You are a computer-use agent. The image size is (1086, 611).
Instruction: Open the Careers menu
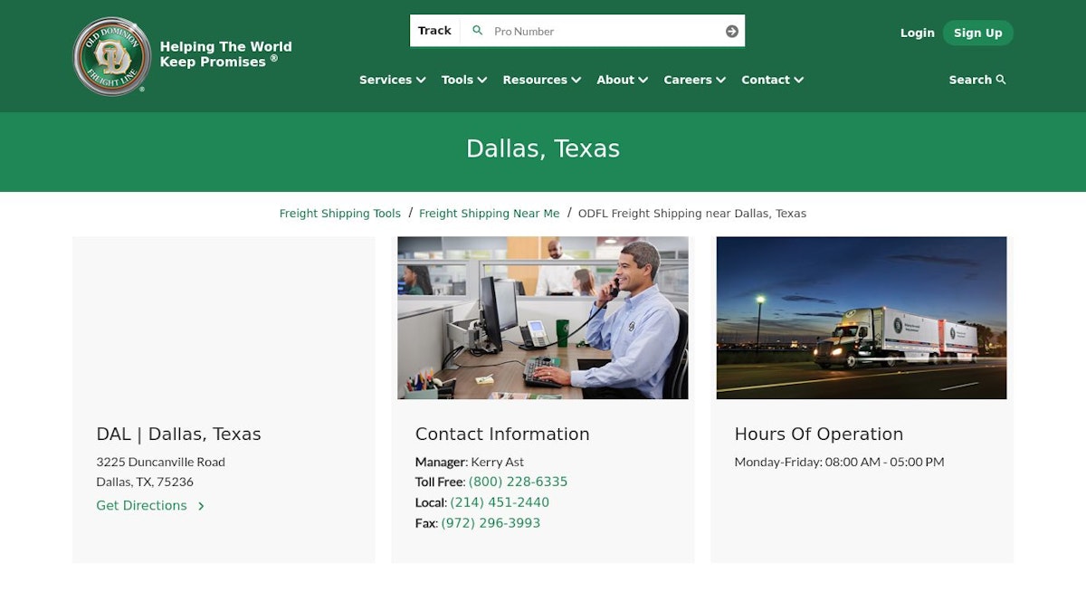tap(694, 80)
